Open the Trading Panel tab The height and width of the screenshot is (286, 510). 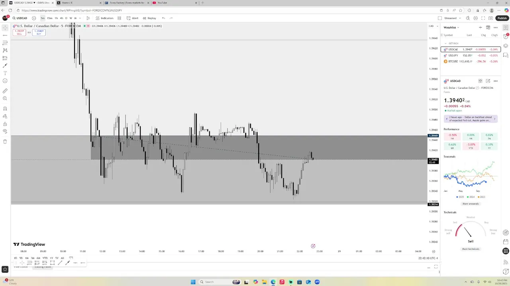(43, 267)
